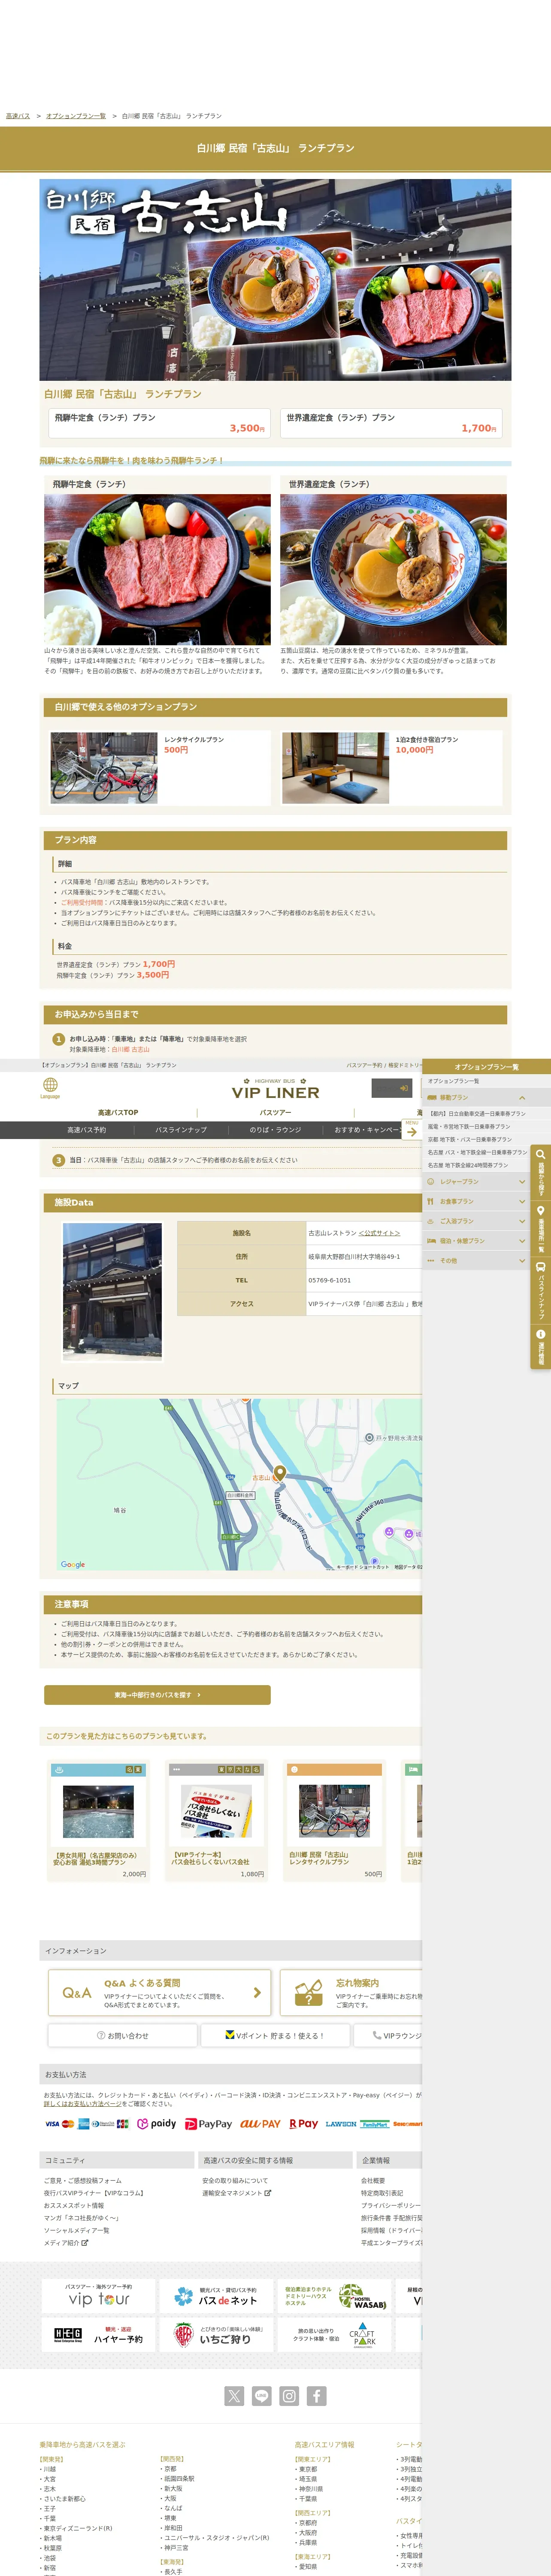This screenshot has width=551, height=2576.
Task: Open the Q&A よくある質問 card
Action: point(159,1993)
